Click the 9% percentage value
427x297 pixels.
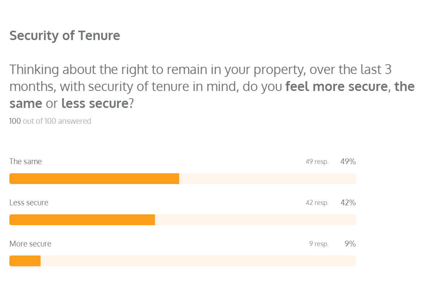click(350, 244)
